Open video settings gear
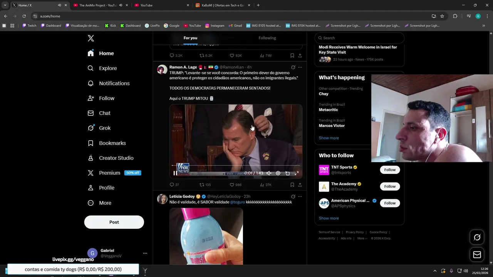The height and width of the screenshot is (277, 493). [x=278, y=173]
